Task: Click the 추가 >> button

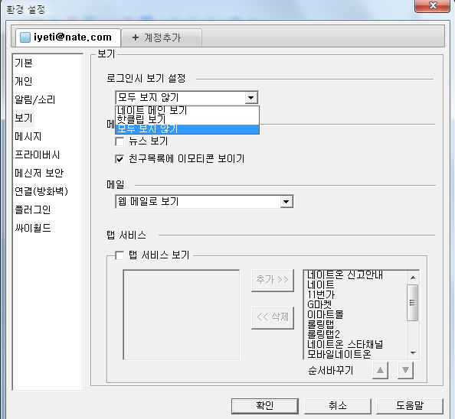Action: 273,280
